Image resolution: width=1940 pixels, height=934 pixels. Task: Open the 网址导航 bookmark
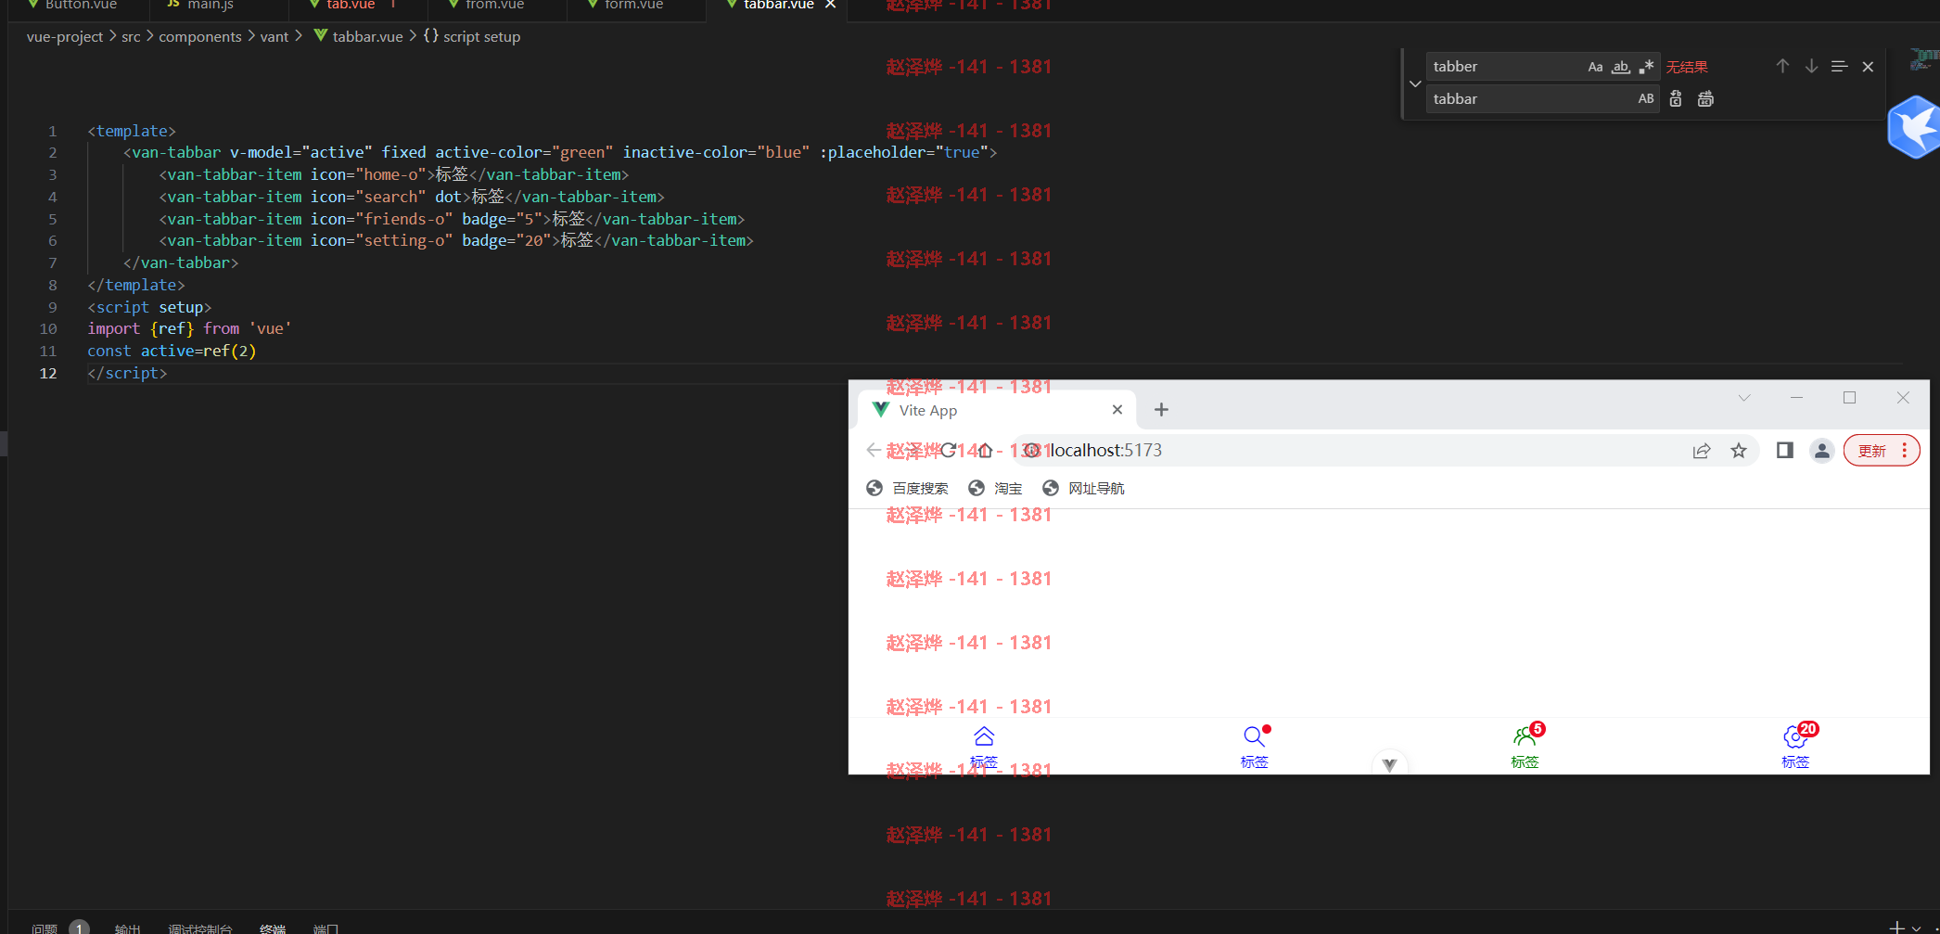pyautogui.click(x=1083, y=489)
